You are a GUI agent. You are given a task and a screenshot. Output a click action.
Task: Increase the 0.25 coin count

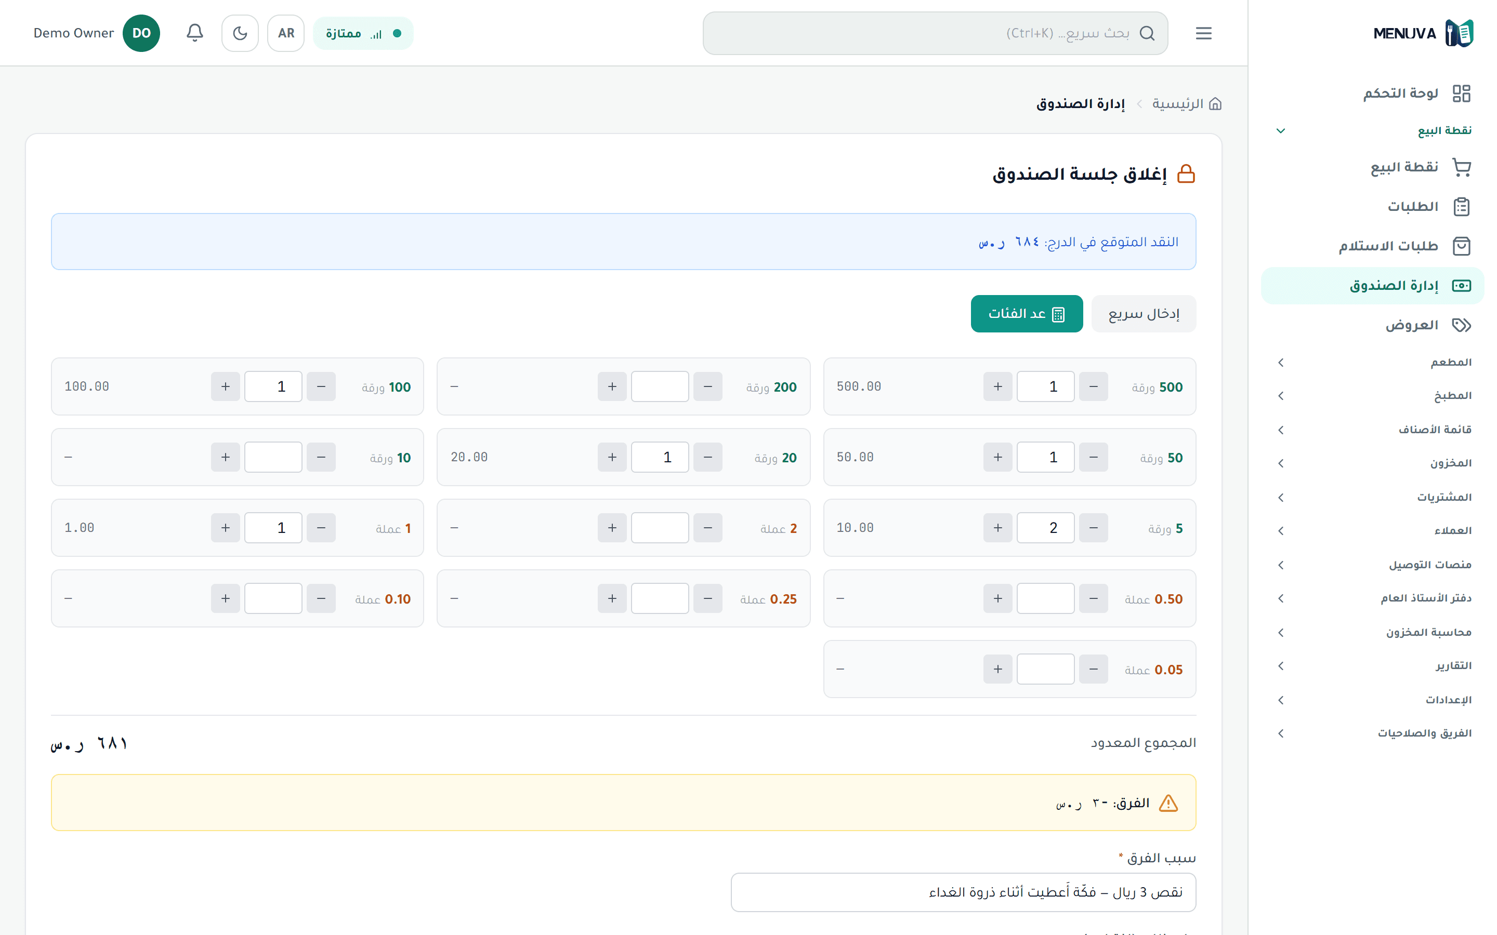612,598
